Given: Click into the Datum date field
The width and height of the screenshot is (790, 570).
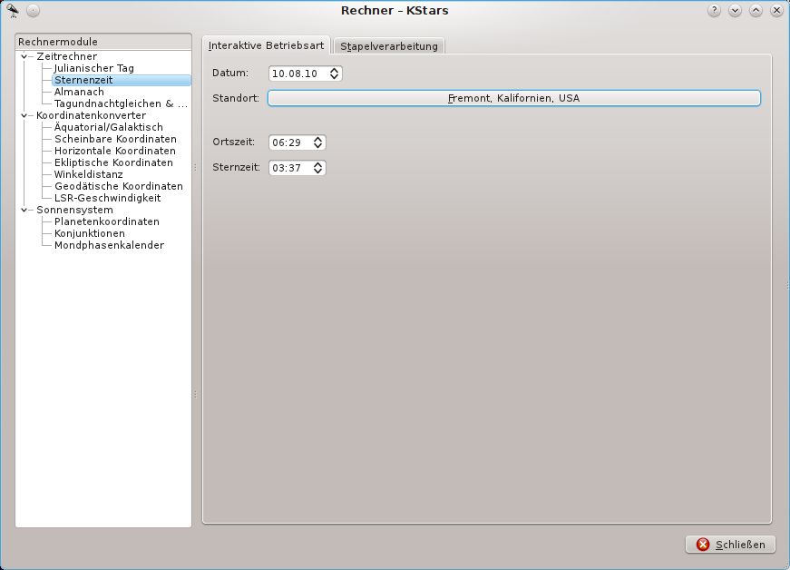Looking at the screenshot, I should tap(297, 74).
